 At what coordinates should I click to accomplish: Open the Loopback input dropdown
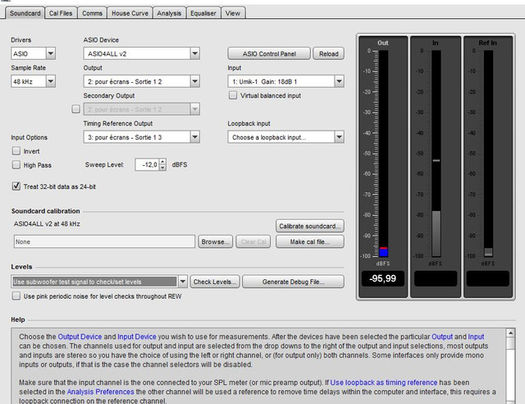point(339,137)
